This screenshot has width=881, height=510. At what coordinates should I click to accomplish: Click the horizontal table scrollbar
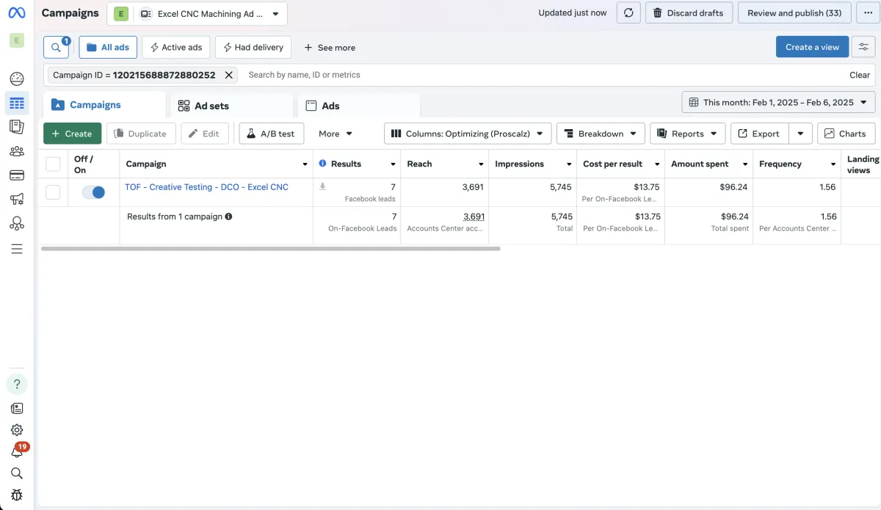pos(271,249)
